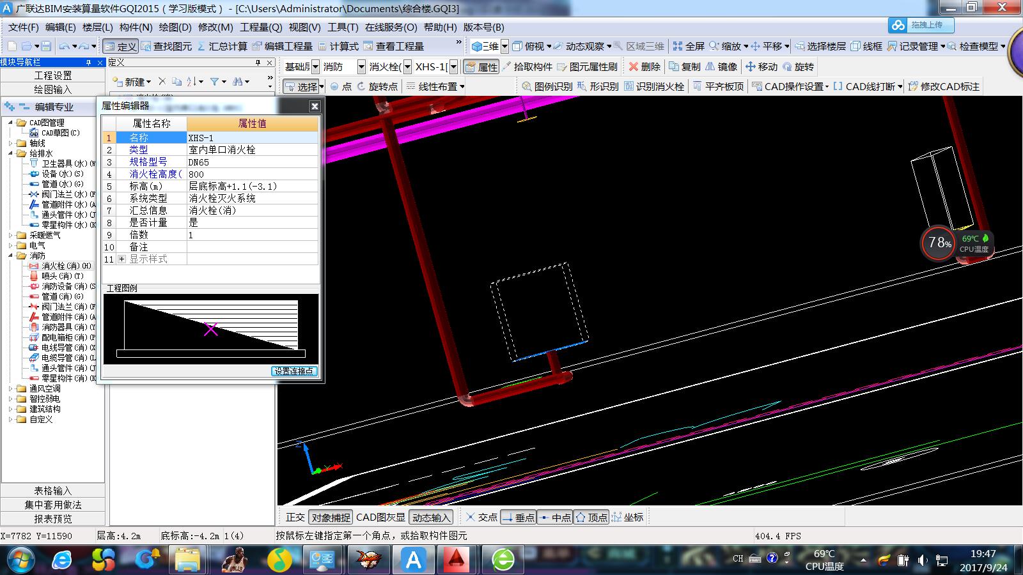Open 编辑工程量 edit quantities
The width and height of the screenshot is (1023, 575).
click(x=282, y=46)
